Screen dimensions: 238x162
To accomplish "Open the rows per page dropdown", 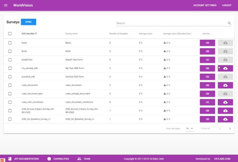I will (190, 129).
